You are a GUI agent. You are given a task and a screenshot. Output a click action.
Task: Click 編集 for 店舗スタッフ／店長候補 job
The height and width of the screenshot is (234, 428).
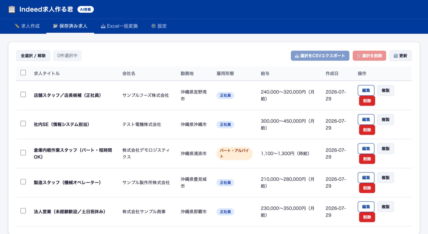pyautogui.click(x=366, y=91)
